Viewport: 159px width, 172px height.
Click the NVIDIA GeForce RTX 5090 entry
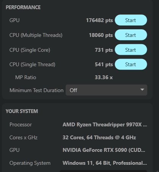click(x=104, y=150)
